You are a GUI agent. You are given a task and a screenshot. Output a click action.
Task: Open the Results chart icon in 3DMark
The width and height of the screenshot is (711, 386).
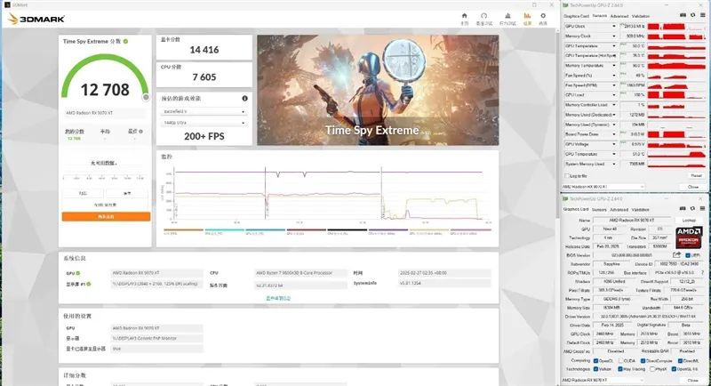click(527, 16)
